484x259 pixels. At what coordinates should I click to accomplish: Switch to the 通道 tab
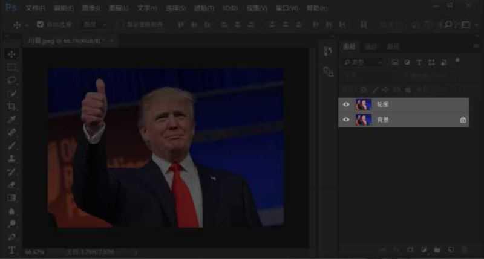coord(371,46)
